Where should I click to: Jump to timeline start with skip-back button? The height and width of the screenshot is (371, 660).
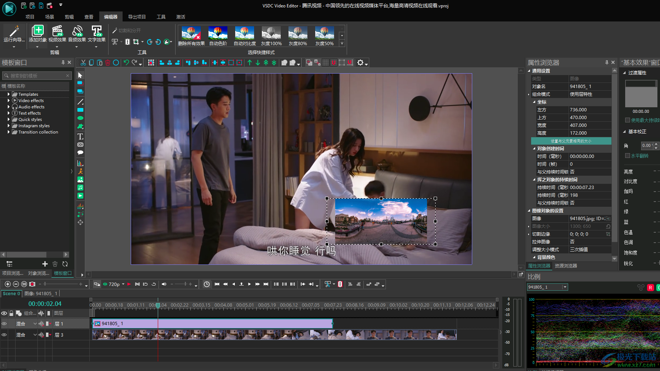217,284
